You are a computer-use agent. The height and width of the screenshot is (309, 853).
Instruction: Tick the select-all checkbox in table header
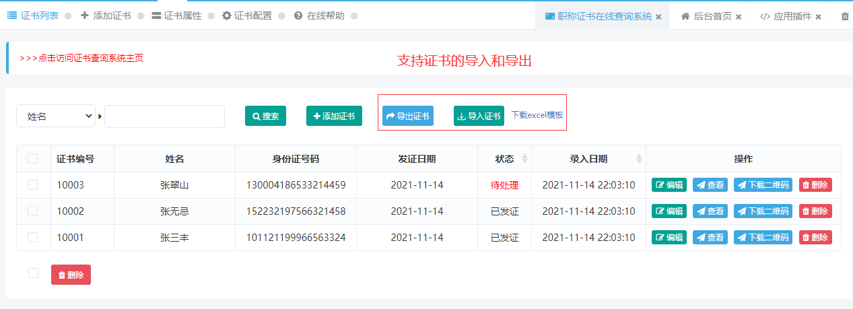(x=33, y=159)
